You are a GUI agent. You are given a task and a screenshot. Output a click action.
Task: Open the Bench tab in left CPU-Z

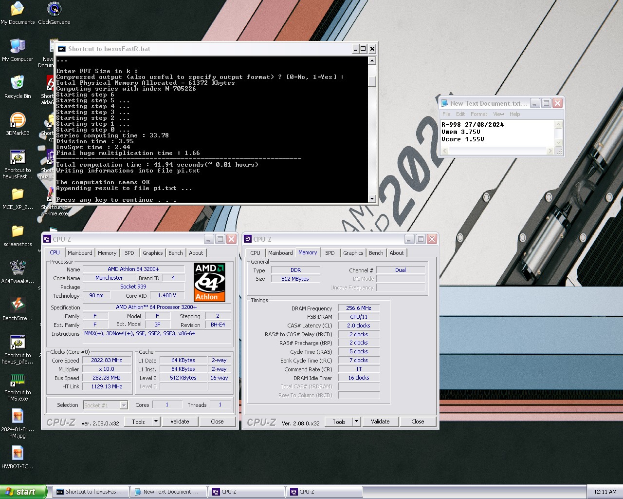coord(176,253)
